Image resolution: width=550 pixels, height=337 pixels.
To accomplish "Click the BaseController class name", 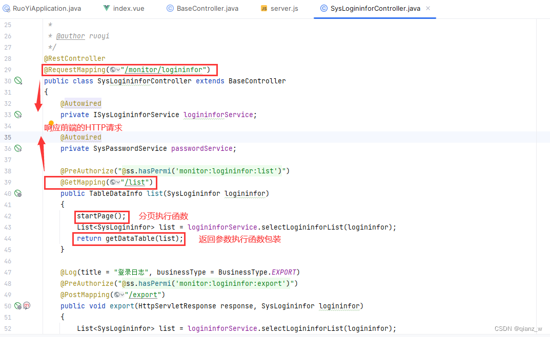I will pos(257,81).
